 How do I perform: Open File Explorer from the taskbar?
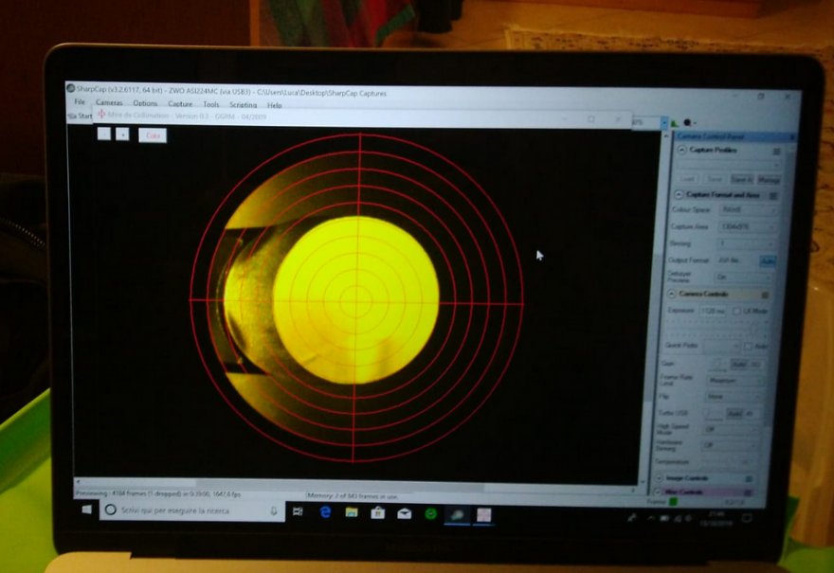352,512
